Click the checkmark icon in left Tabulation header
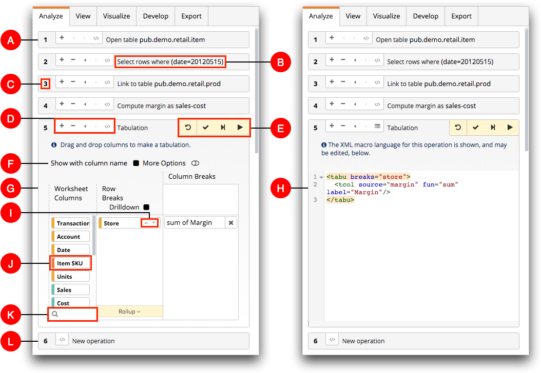Viewport: 541px width, 373px height. point(205,128)
